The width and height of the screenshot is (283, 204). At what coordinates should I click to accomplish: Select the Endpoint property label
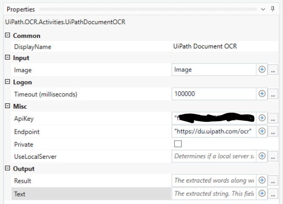click(x=27, y=132)
